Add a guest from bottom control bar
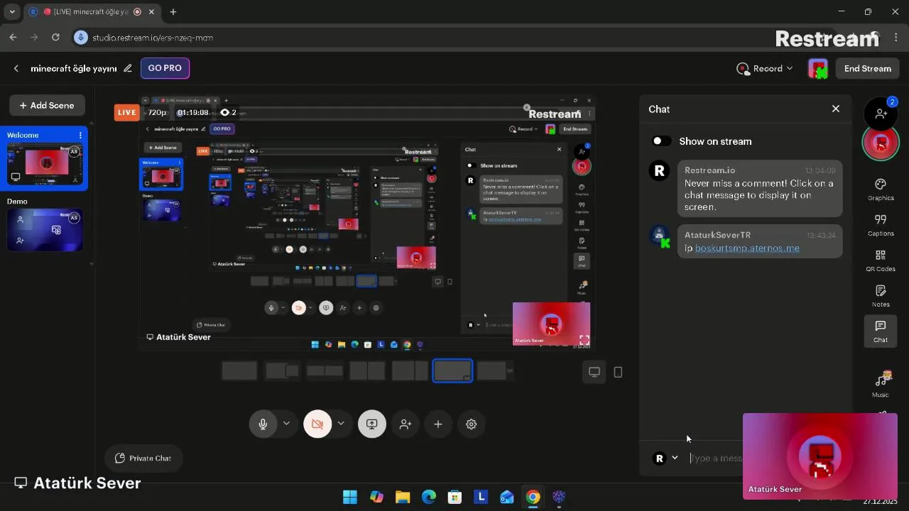The image size is (909, 511). pos(405,424)
